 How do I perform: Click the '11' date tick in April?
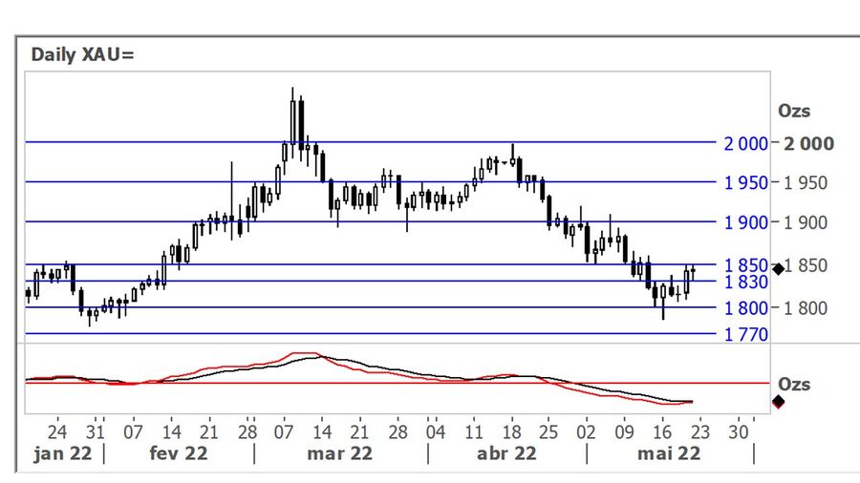coord(473,432)
